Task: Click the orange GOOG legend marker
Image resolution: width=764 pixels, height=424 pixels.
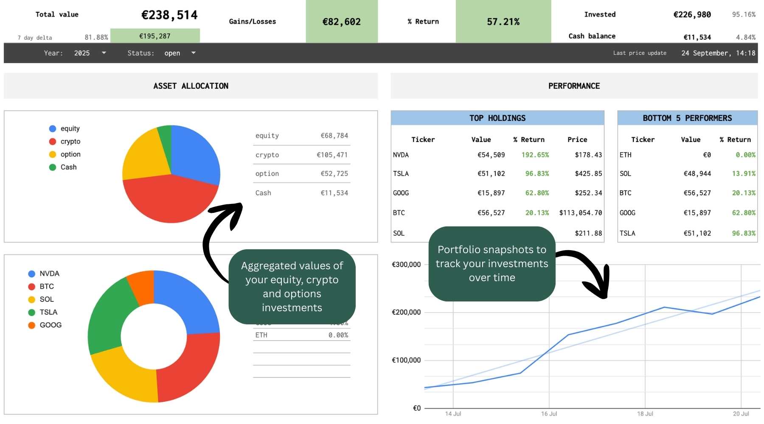Action: [x=31, y=325]
